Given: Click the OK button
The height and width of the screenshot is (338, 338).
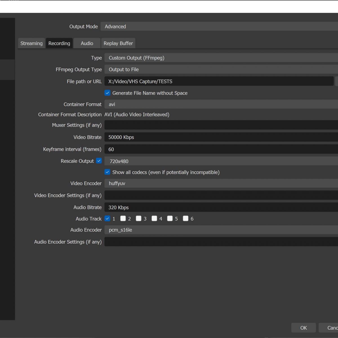Looking at the screenshot, I should (x=303, y=328).
